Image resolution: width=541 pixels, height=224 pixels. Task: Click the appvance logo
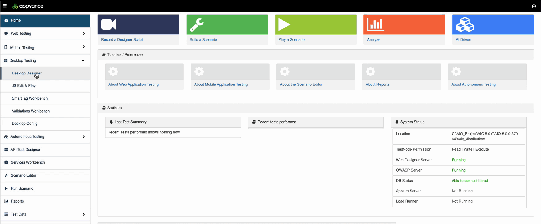(28, 6)
